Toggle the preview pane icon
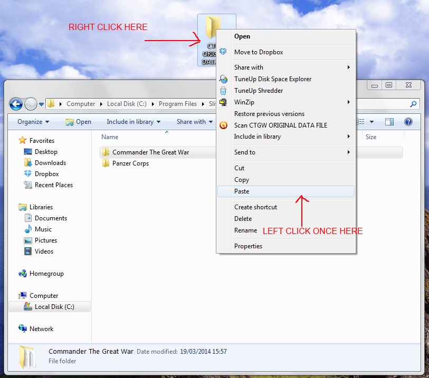Image resolution: width=429 pixels, height=378 pixels. [389, 122]
